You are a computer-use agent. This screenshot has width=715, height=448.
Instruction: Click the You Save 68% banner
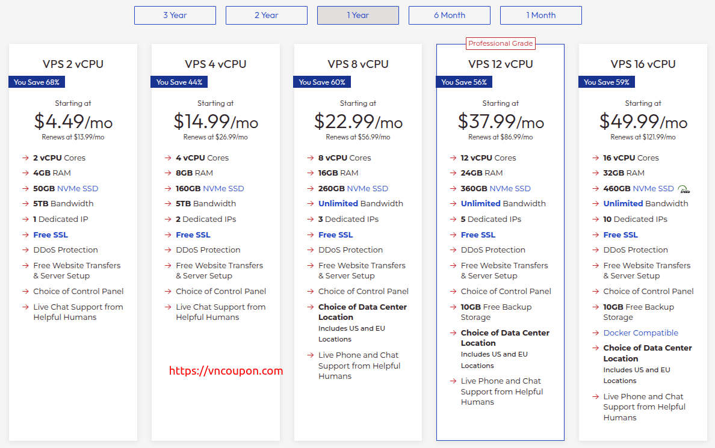pyautogui.click(x=37, y=82)
